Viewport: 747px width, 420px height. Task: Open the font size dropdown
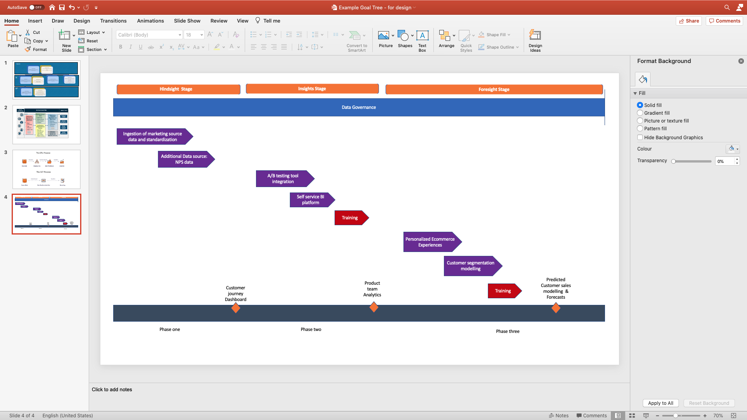202,35
